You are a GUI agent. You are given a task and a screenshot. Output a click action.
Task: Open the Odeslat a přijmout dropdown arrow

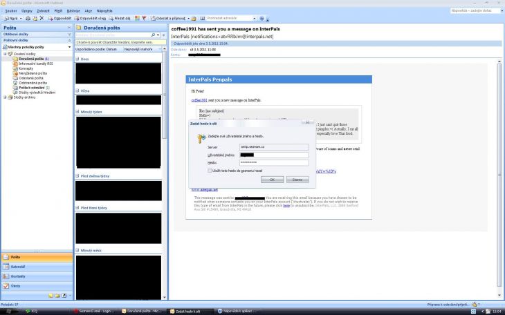(188, 19)
